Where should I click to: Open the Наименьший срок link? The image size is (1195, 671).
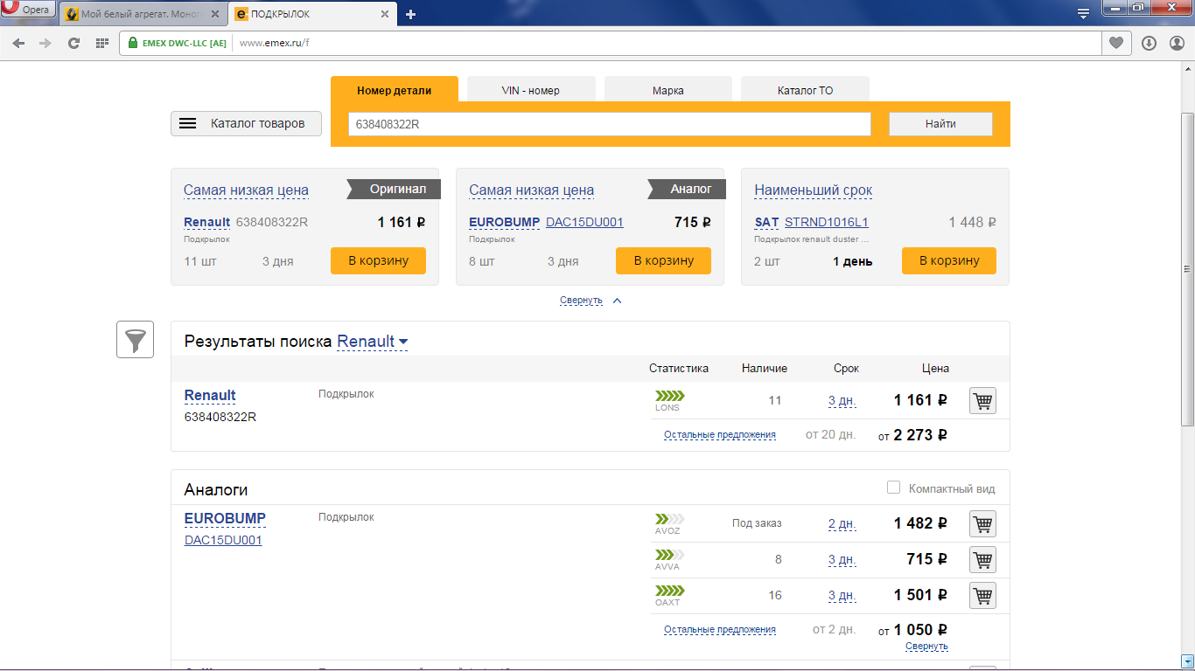(813, 190)
